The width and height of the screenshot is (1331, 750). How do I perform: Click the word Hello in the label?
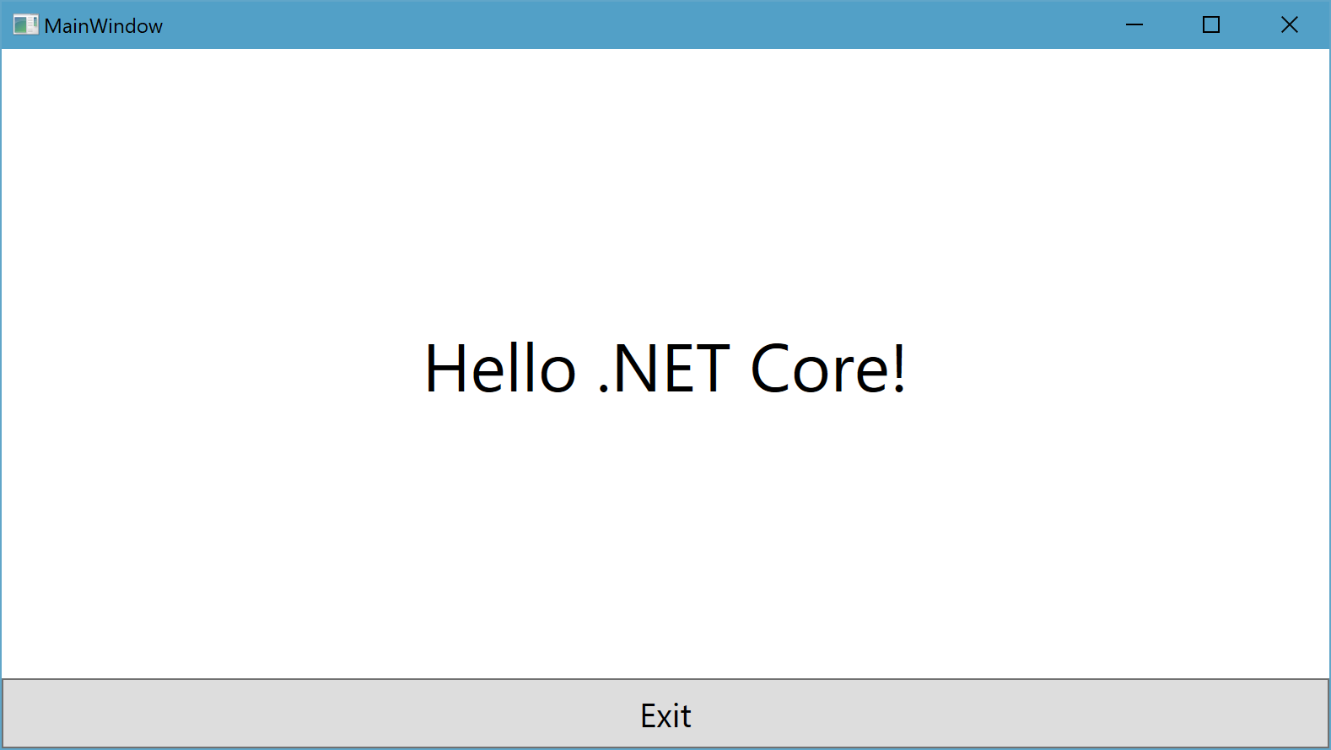(500, 368)
